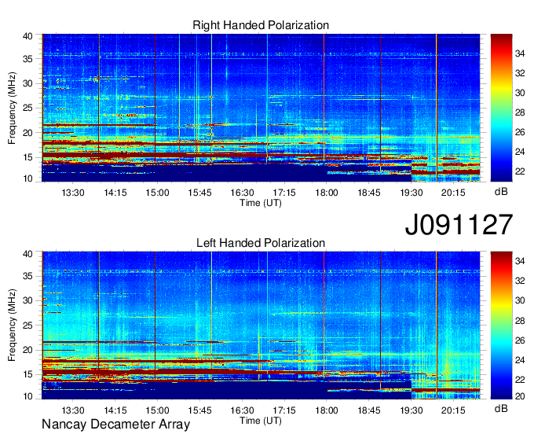Click the 25 MHz tick on top frequency axis
The image size is (534, 434).
pos(27,108)
